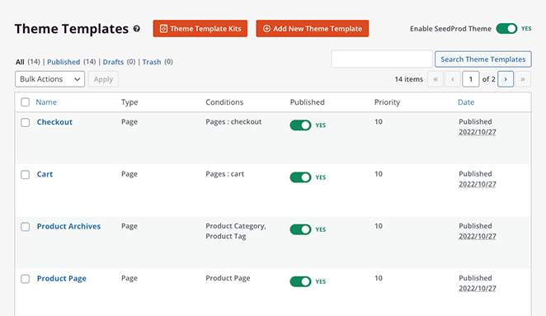Click Search Theme Templates button
This screenshot has height=316, width=546.
pos(483,59)
